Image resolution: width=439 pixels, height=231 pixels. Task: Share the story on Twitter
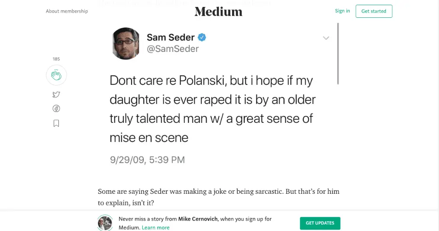click(x=56, y=95)
